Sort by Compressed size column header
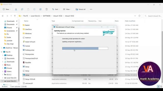Screen dimensions: 163x91 pyautogui.click(x=78, y=21)
